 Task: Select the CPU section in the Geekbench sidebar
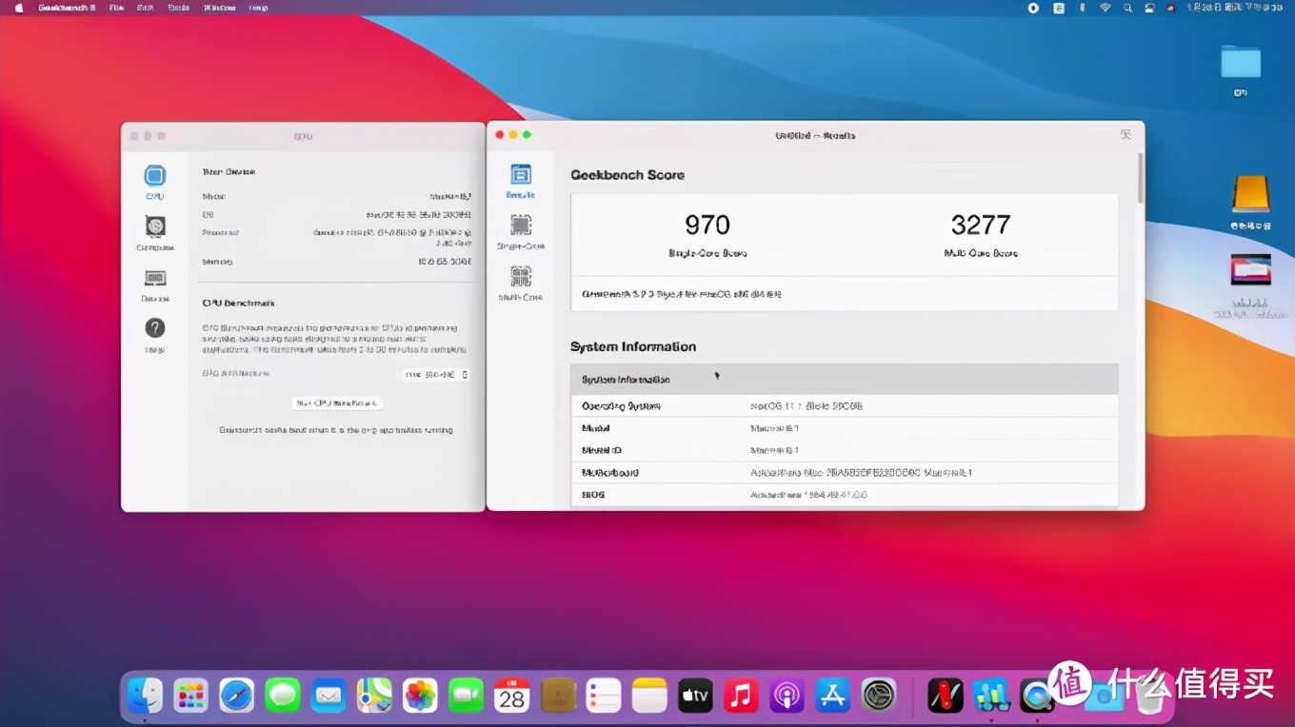point(155,181)
